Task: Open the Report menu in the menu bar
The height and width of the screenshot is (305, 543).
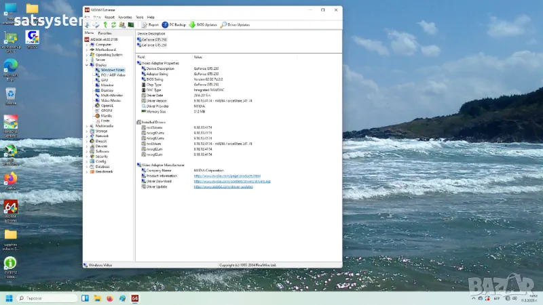Action: (x=110, y=16)
